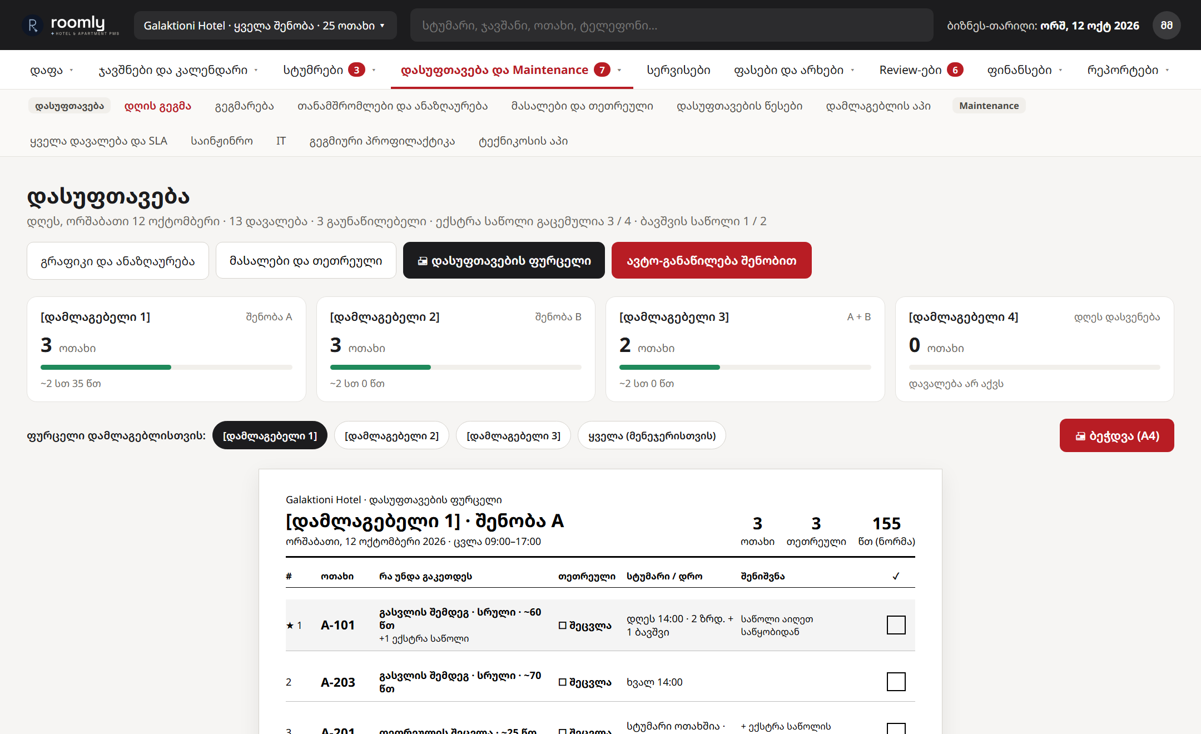The height and width of the screenshot is (734, 1201).
Task: Click the business date ორშ, 12 ოქტ 2026
Action: tap(1089, 26)
